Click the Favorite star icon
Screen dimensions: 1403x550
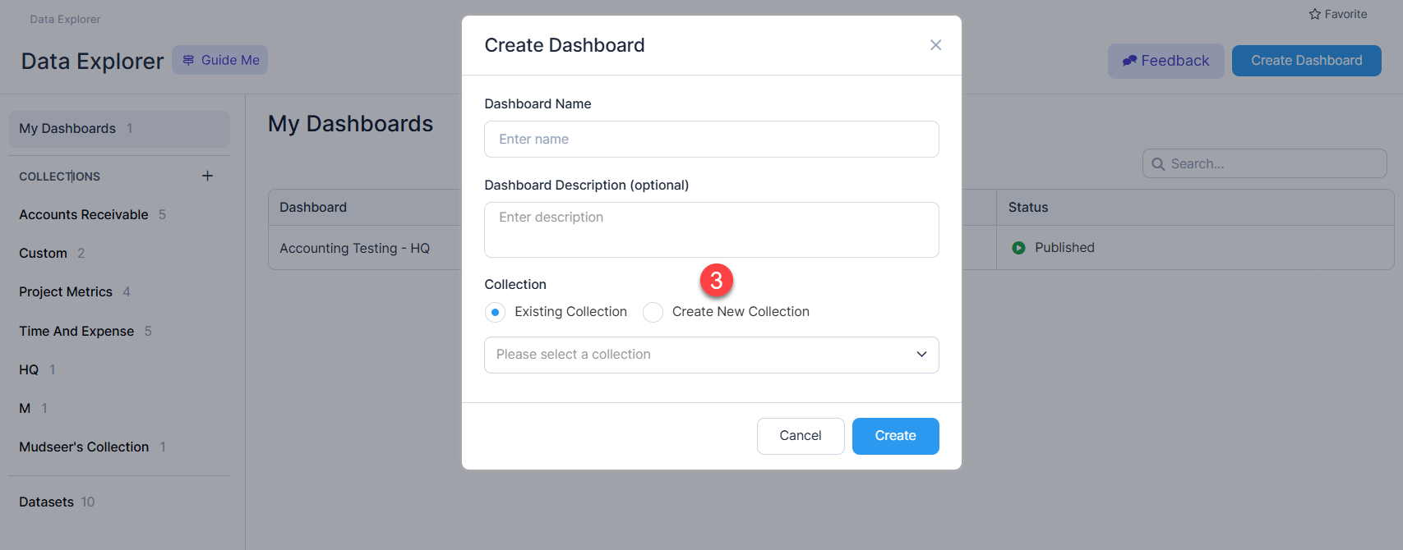(1315, 14)
